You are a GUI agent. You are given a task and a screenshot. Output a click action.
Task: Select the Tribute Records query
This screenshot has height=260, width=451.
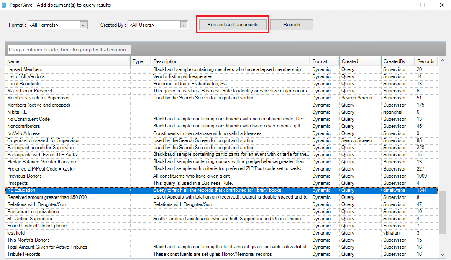pyautogui.click(x=24, y=254)
